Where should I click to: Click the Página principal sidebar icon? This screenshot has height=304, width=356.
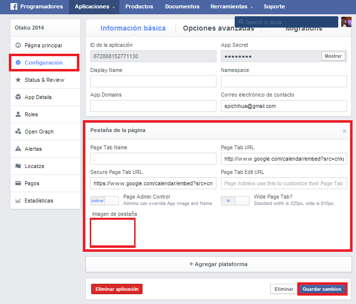coord(18,45)
